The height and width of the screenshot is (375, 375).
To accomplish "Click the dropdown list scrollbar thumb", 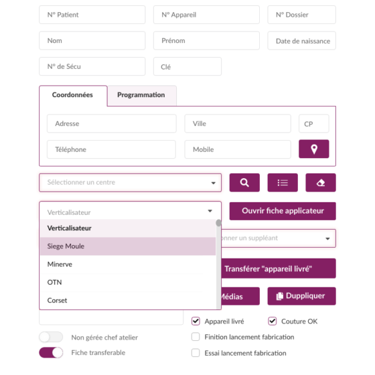I will tap(218, 223).
